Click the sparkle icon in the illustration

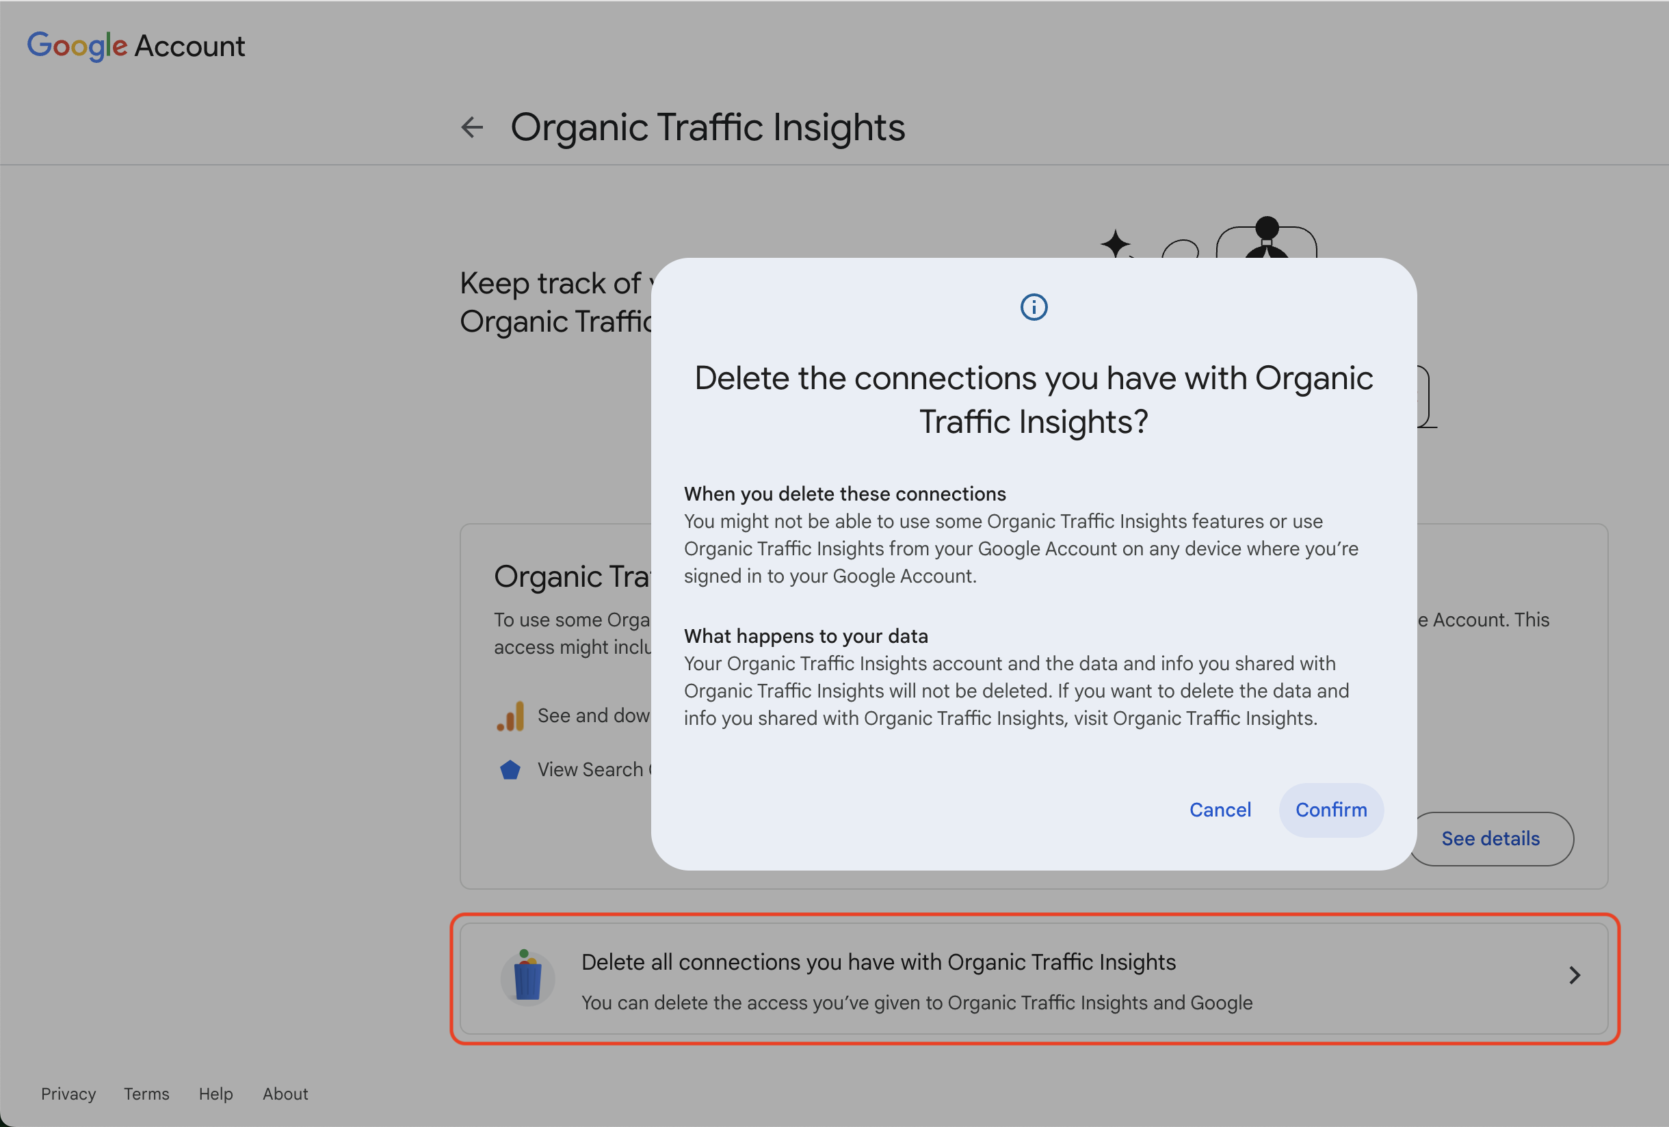[1116, 244]
